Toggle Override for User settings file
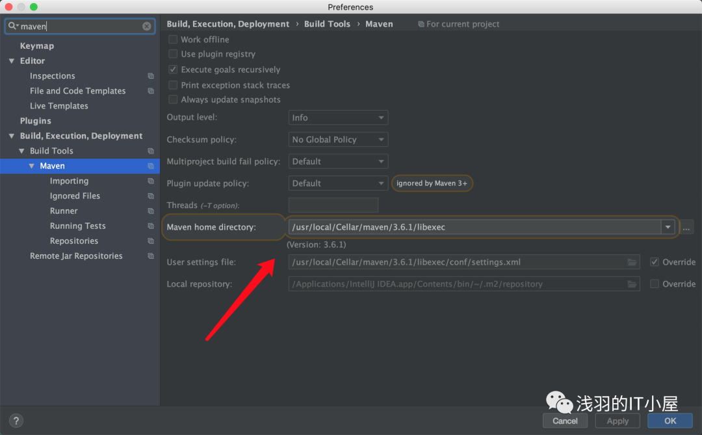 pos(655,263)
